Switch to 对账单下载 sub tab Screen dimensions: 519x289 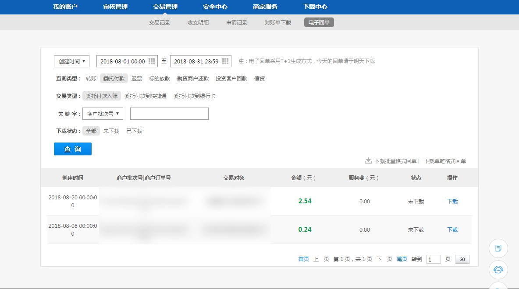pyautogui.click(x=277, y=23)
